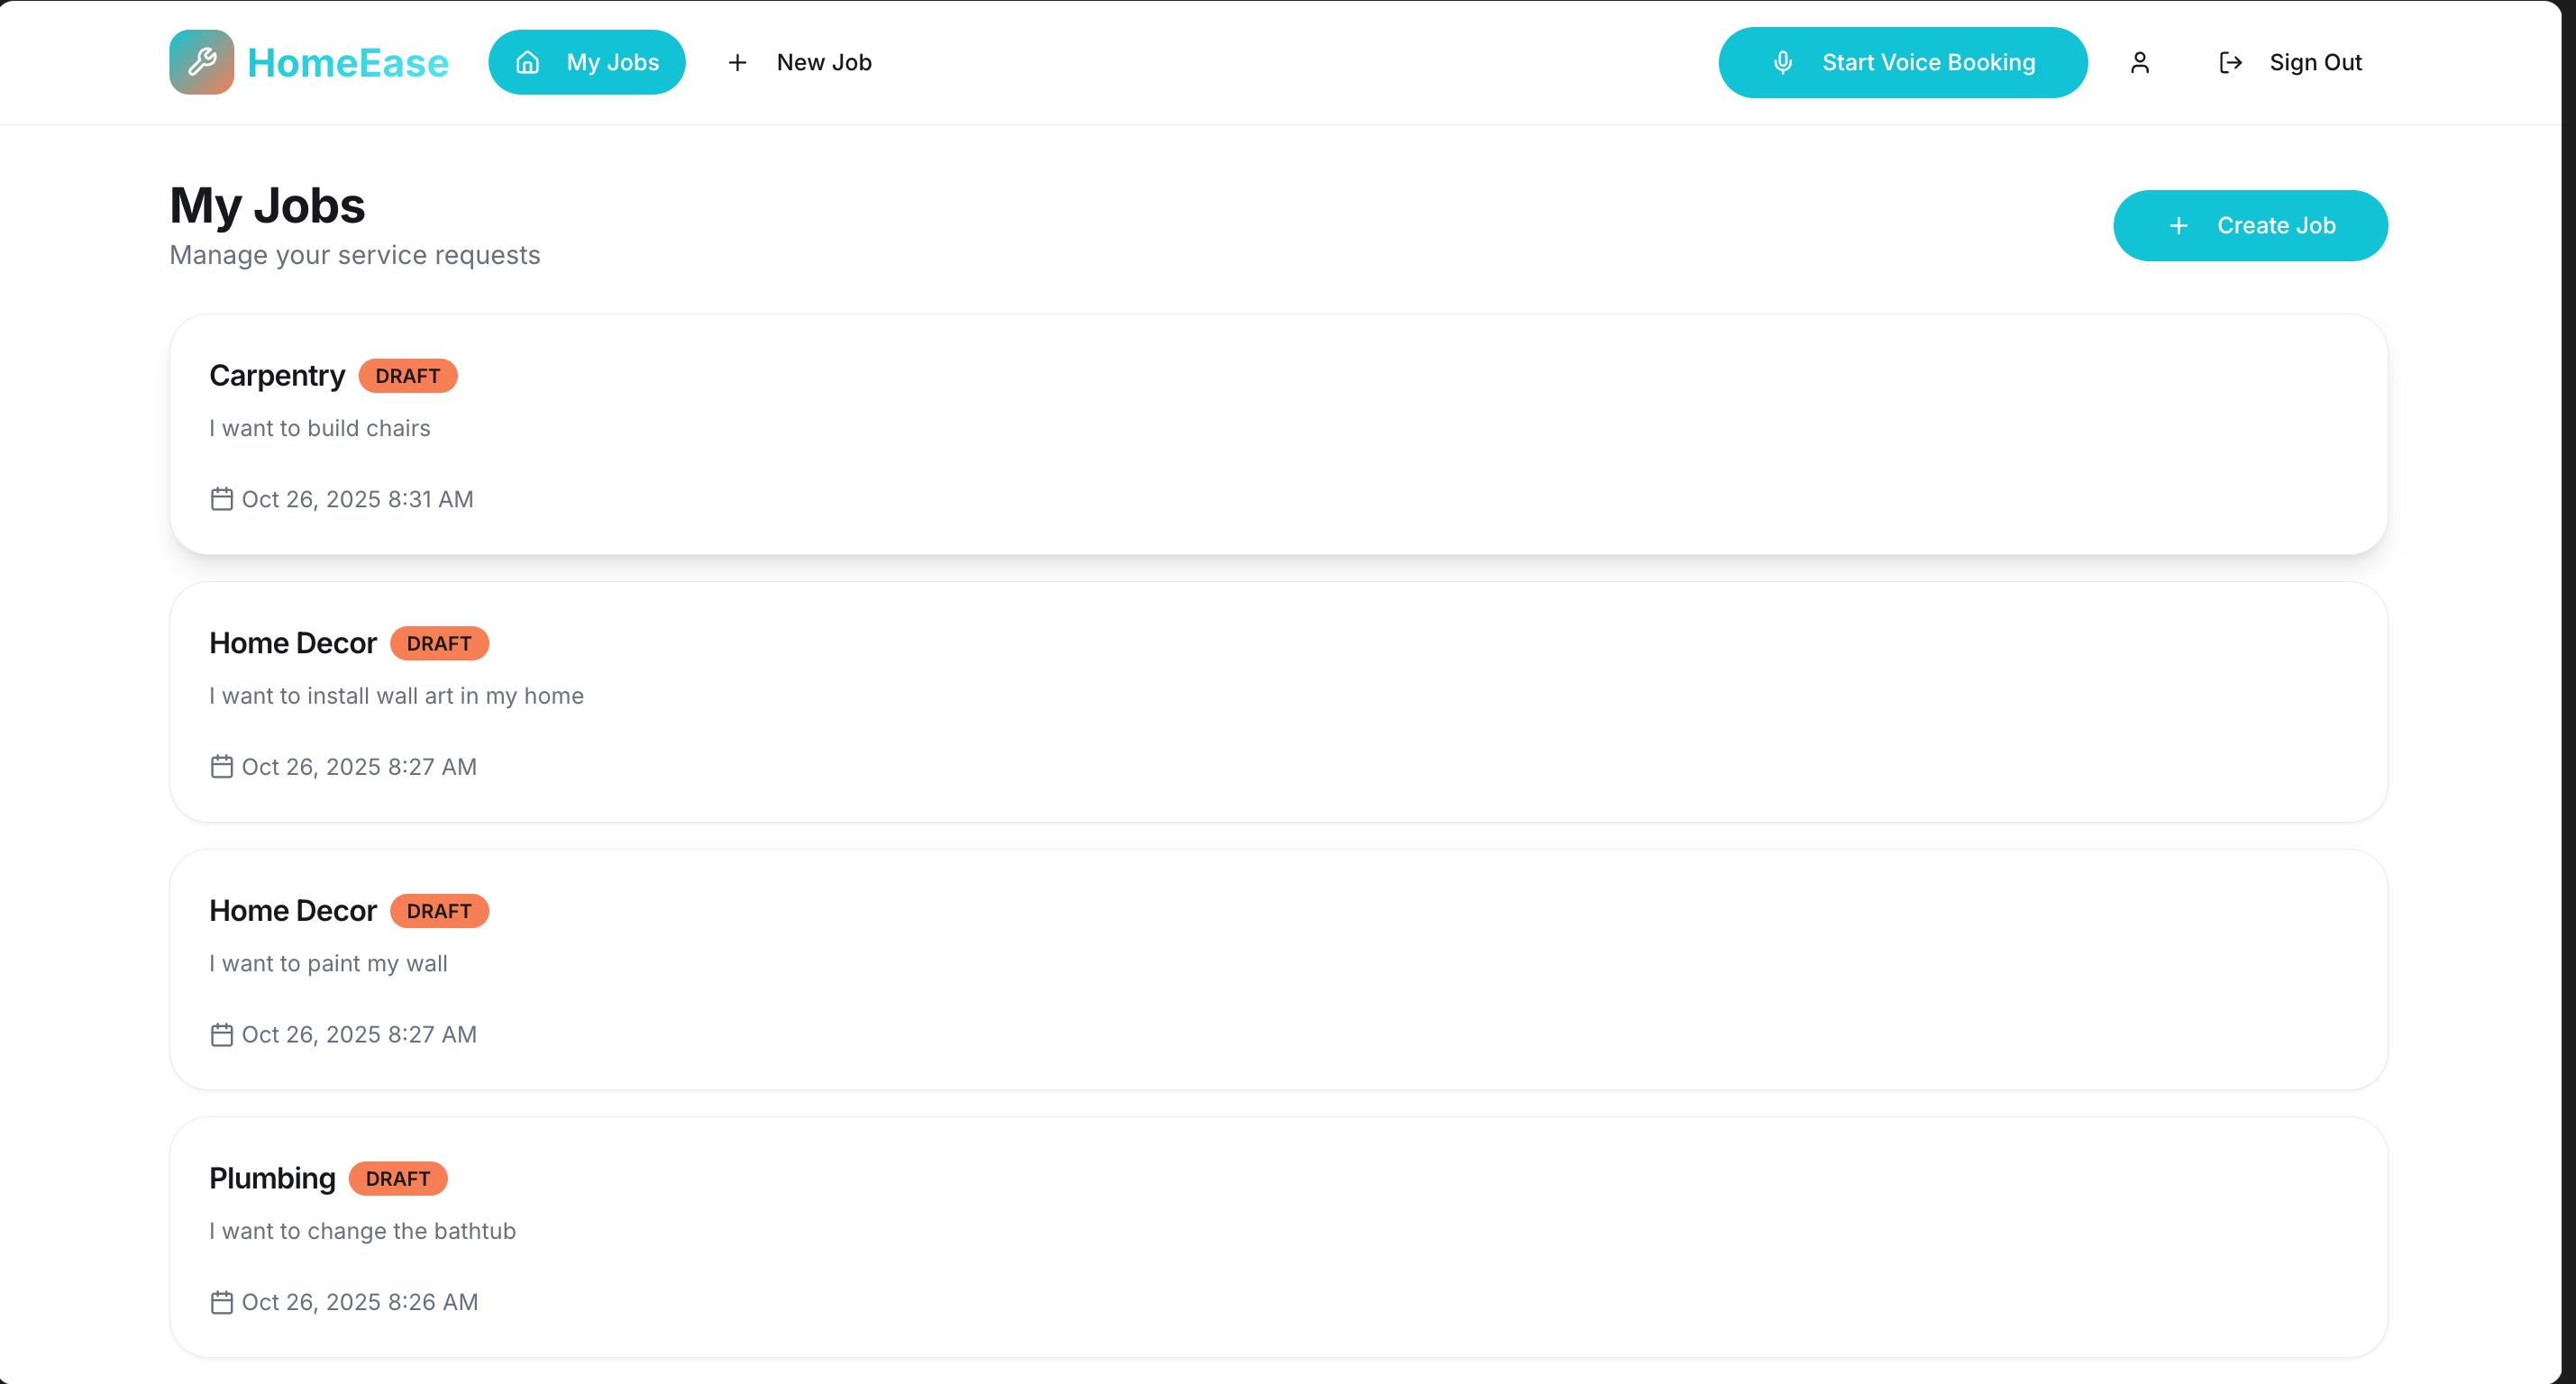Click the Sign Out link
This screenshot has width=2576, height=1384.
pyautogui.click(x=2314, y=62)
